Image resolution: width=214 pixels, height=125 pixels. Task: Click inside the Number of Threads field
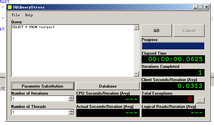click(x=40, y=112)
